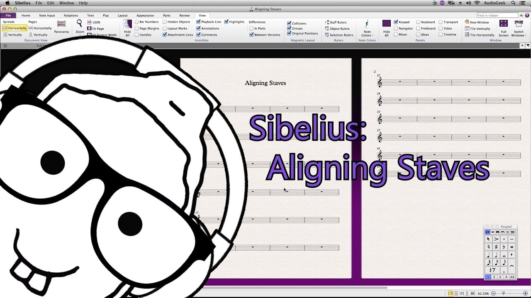Disable the Collisions checkbox
Screen dimensions: 531x298
click(x=289, y=24)
